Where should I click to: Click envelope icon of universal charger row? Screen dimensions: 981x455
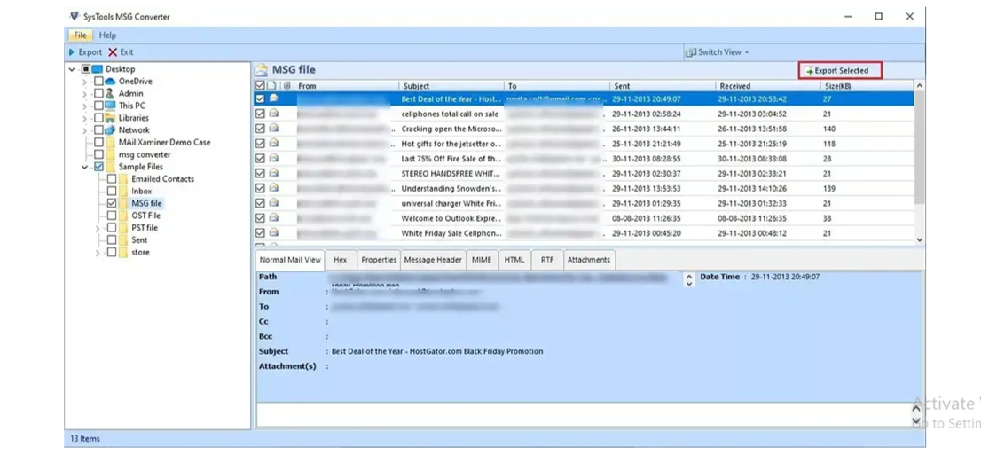point(273,203)
